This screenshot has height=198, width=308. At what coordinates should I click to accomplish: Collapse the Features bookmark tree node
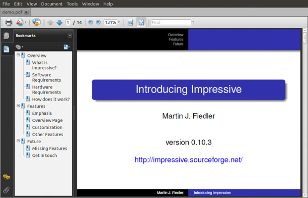click(x=18, y=105)
